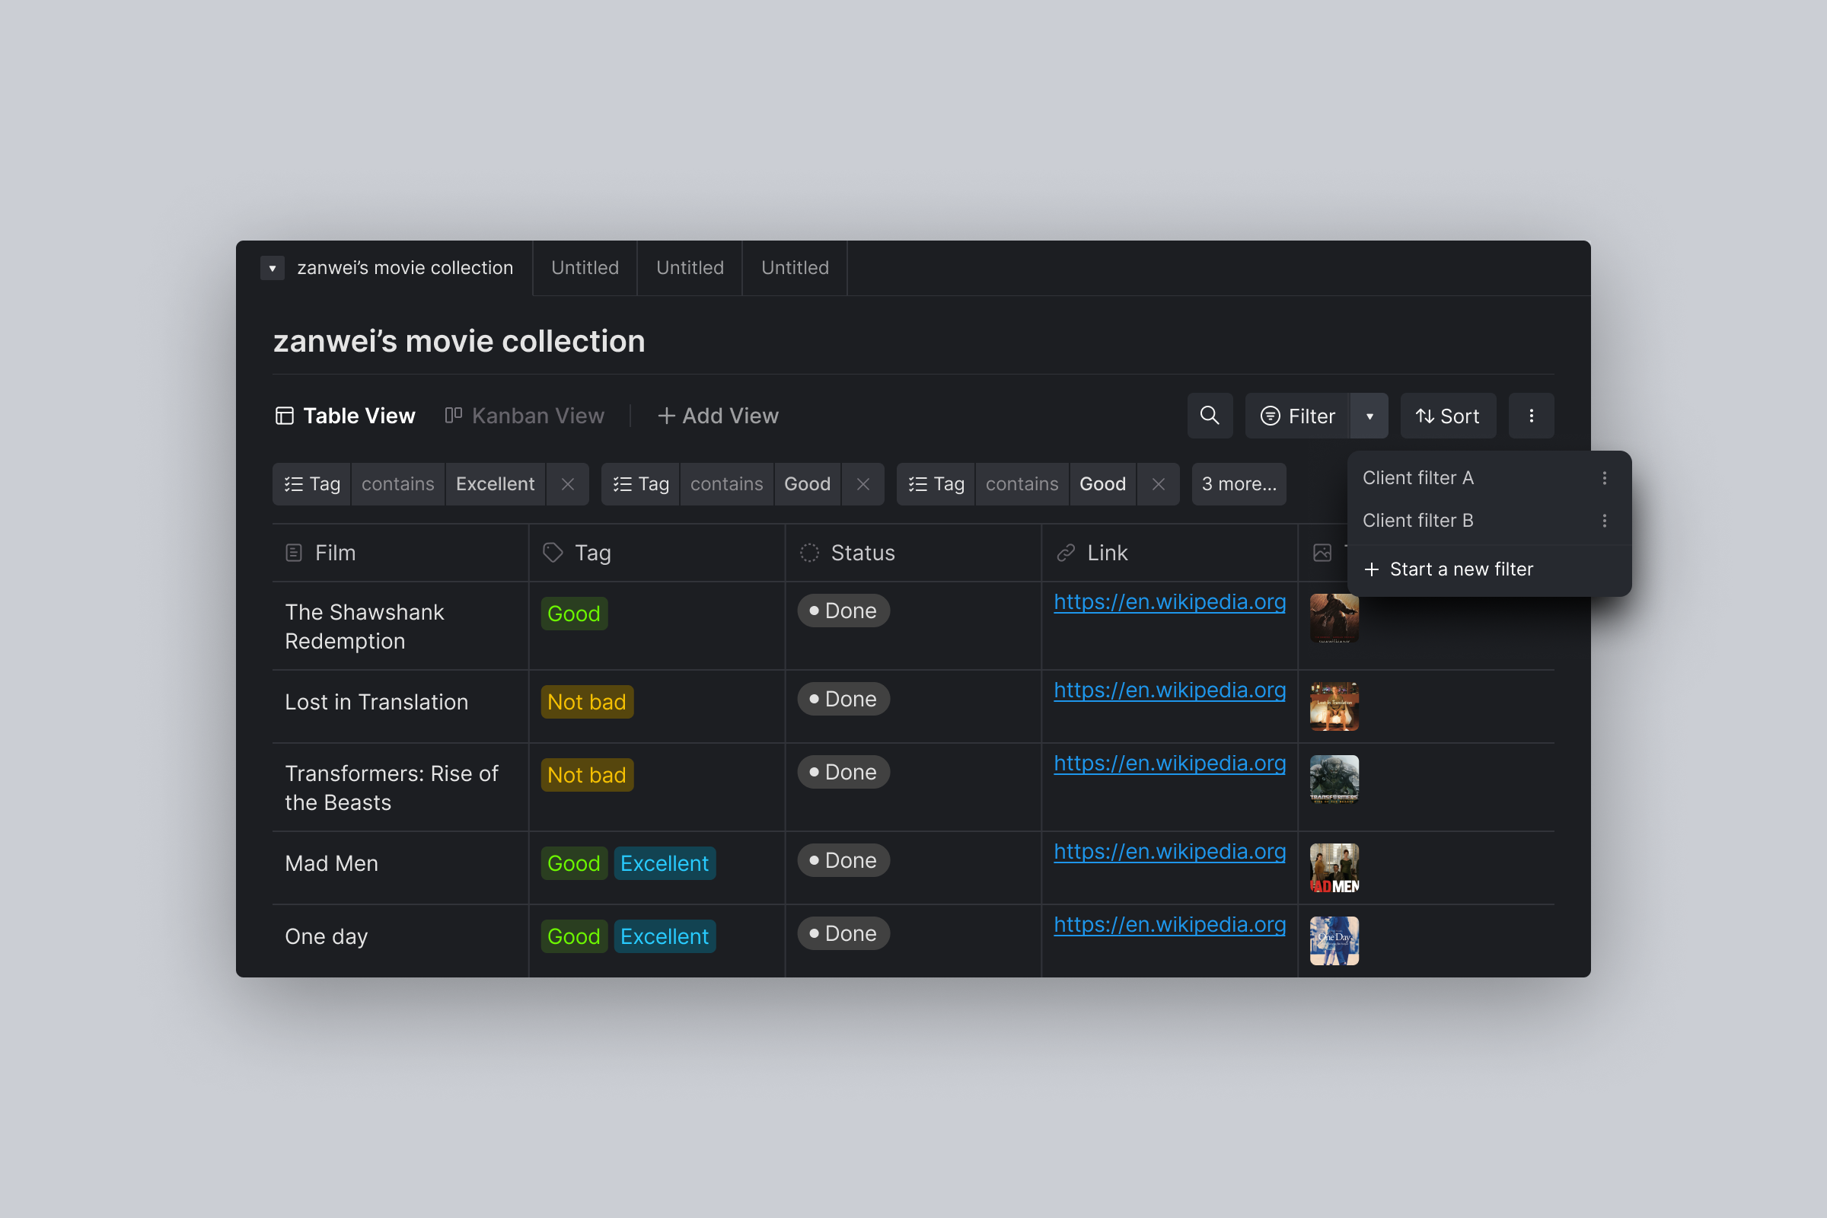Expand the page title dropdown triangle
The width and height of the screenshot is (1827, 1218).
click(272, 267)
